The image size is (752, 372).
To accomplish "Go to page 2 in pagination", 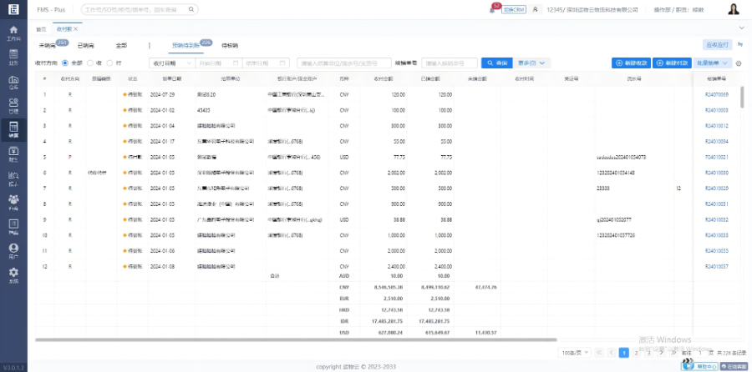I will coord(636,353).
